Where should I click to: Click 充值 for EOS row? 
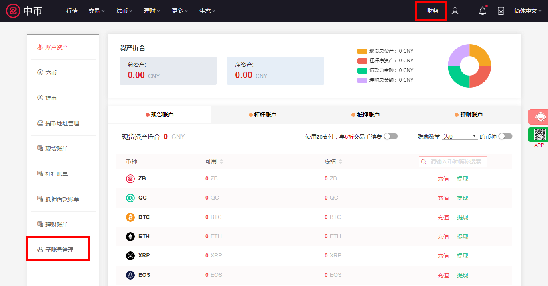point(443,275)
